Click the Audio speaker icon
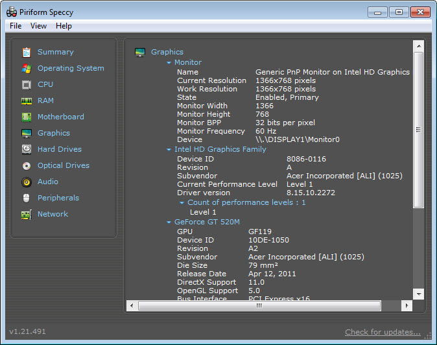 point(27,182)
